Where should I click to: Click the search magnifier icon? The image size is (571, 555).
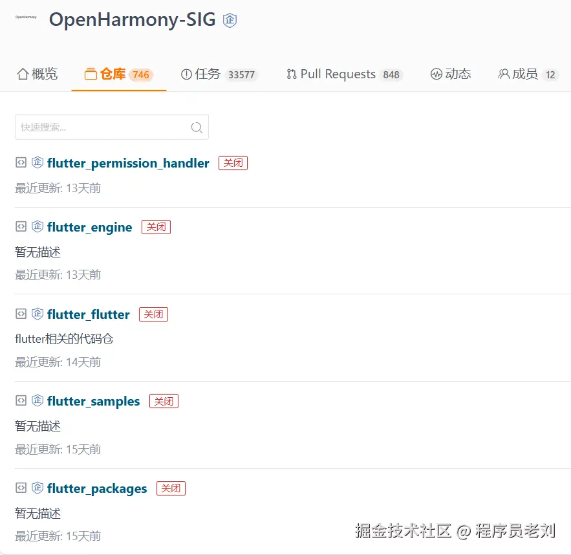click(197, 127)
